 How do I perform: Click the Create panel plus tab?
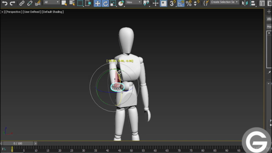tap(269, 12)
